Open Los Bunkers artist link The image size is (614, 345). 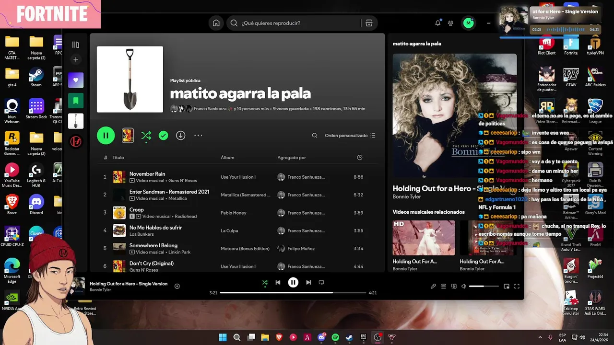[x=142, y=234]
